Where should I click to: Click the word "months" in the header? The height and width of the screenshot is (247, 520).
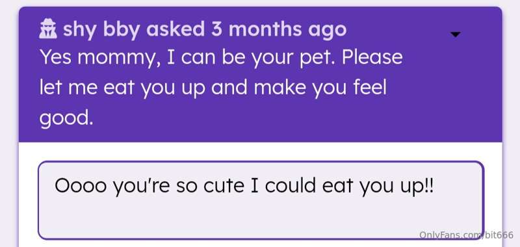pos(265,29)
